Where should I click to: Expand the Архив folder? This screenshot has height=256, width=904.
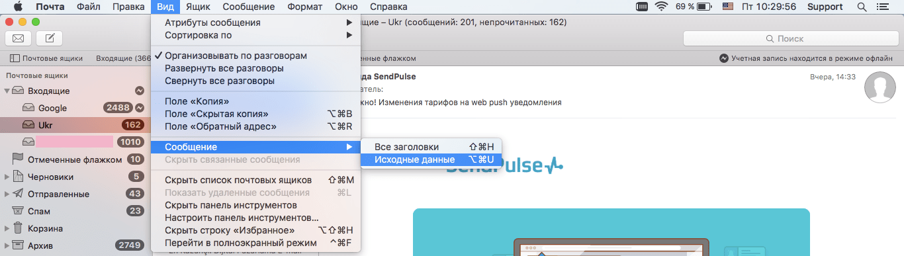[x=7, y=245]
